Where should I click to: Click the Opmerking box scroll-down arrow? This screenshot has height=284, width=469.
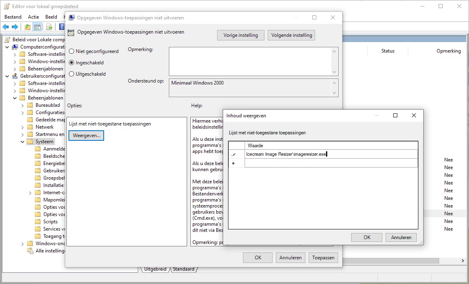(x=335, y=72)
